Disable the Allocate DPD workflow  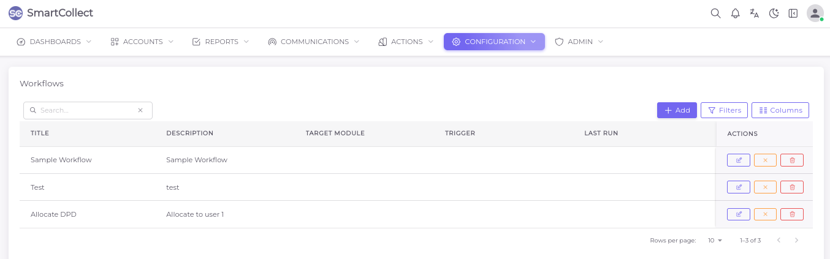[765, 214]
